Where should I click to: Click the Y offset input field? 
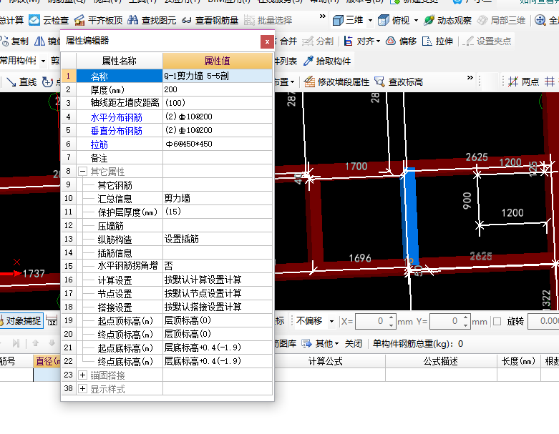coord(446,322)
